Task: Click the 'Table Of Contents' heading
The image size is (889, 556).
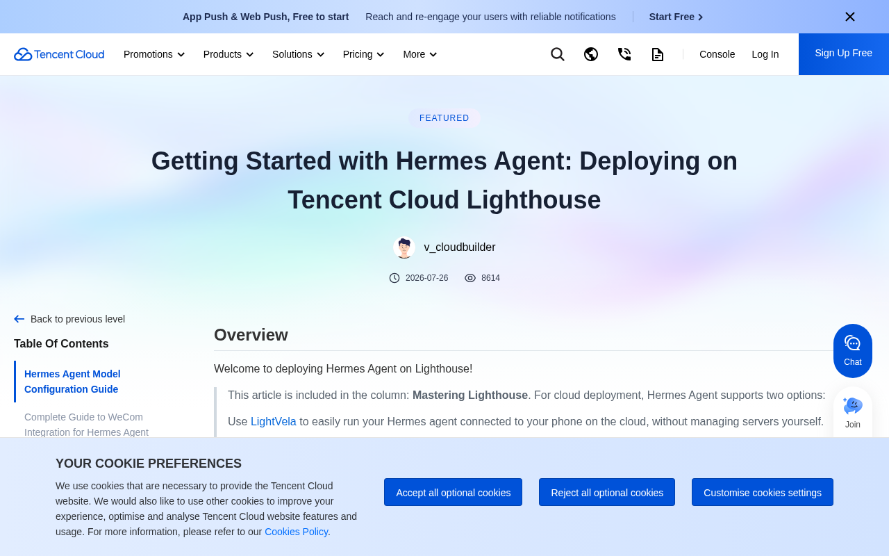Action: tap(61, 344)
